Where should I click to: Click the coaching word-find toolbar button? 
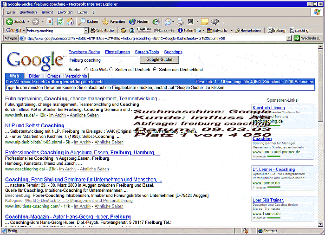tap(299, 31)
